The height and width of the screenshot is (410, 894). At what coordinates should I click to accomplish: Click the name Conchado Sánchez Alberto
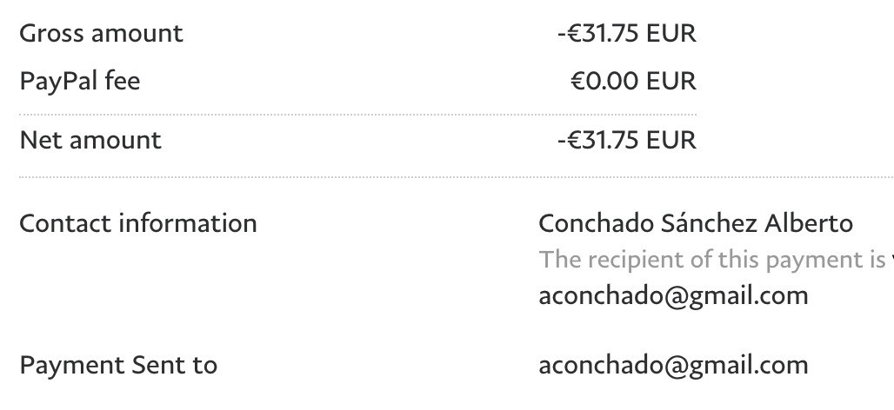click(x=696, y=223)
